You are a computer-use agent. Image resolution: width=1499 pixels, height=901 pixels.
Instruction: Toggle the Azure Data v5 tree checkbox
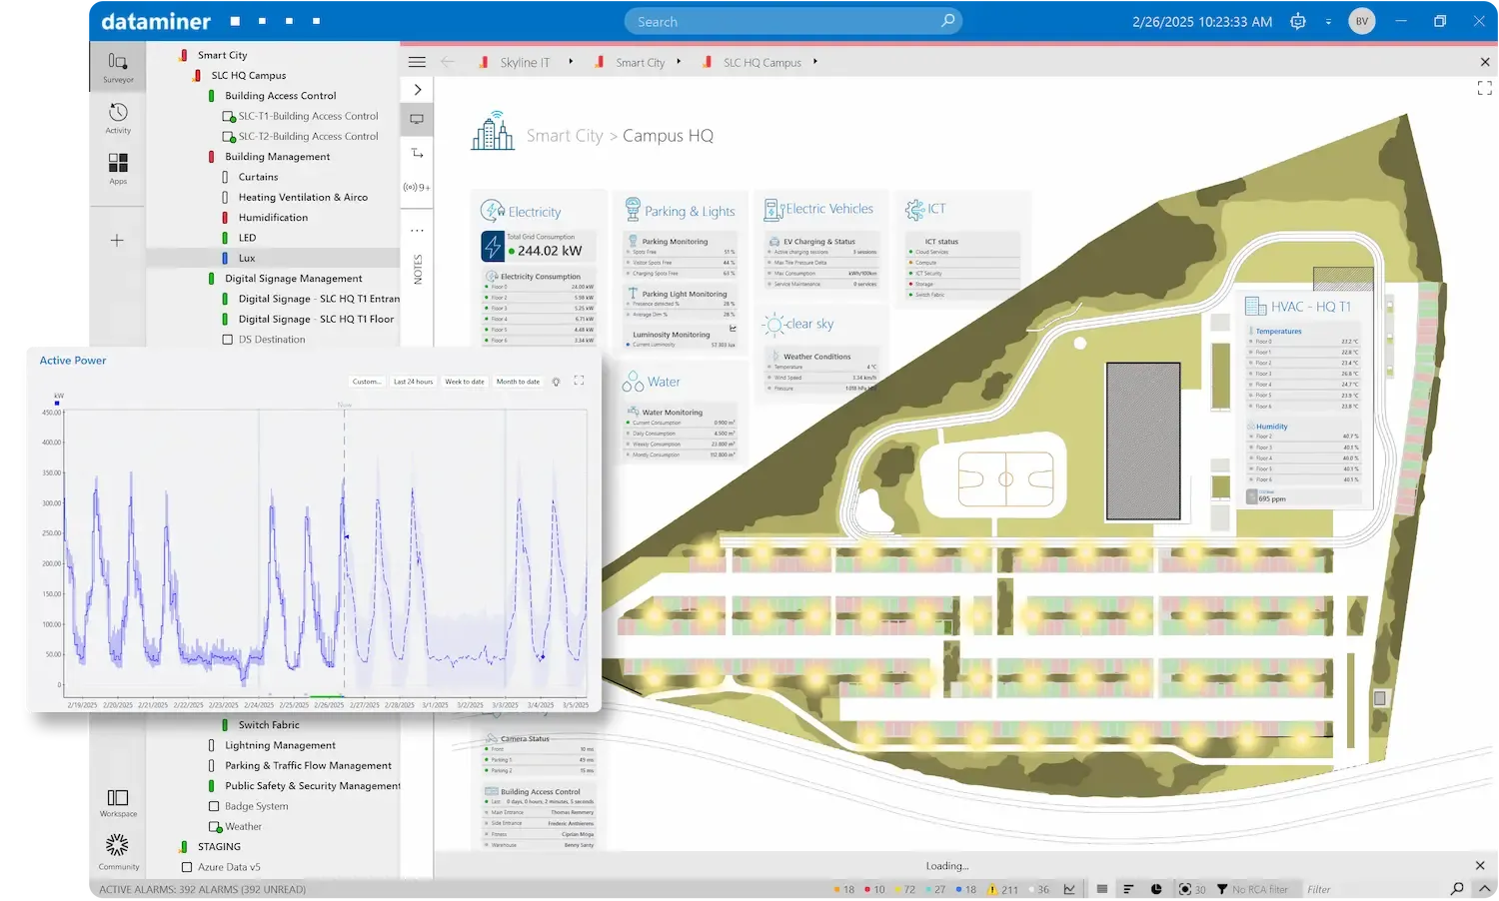[x=187, y=867]
